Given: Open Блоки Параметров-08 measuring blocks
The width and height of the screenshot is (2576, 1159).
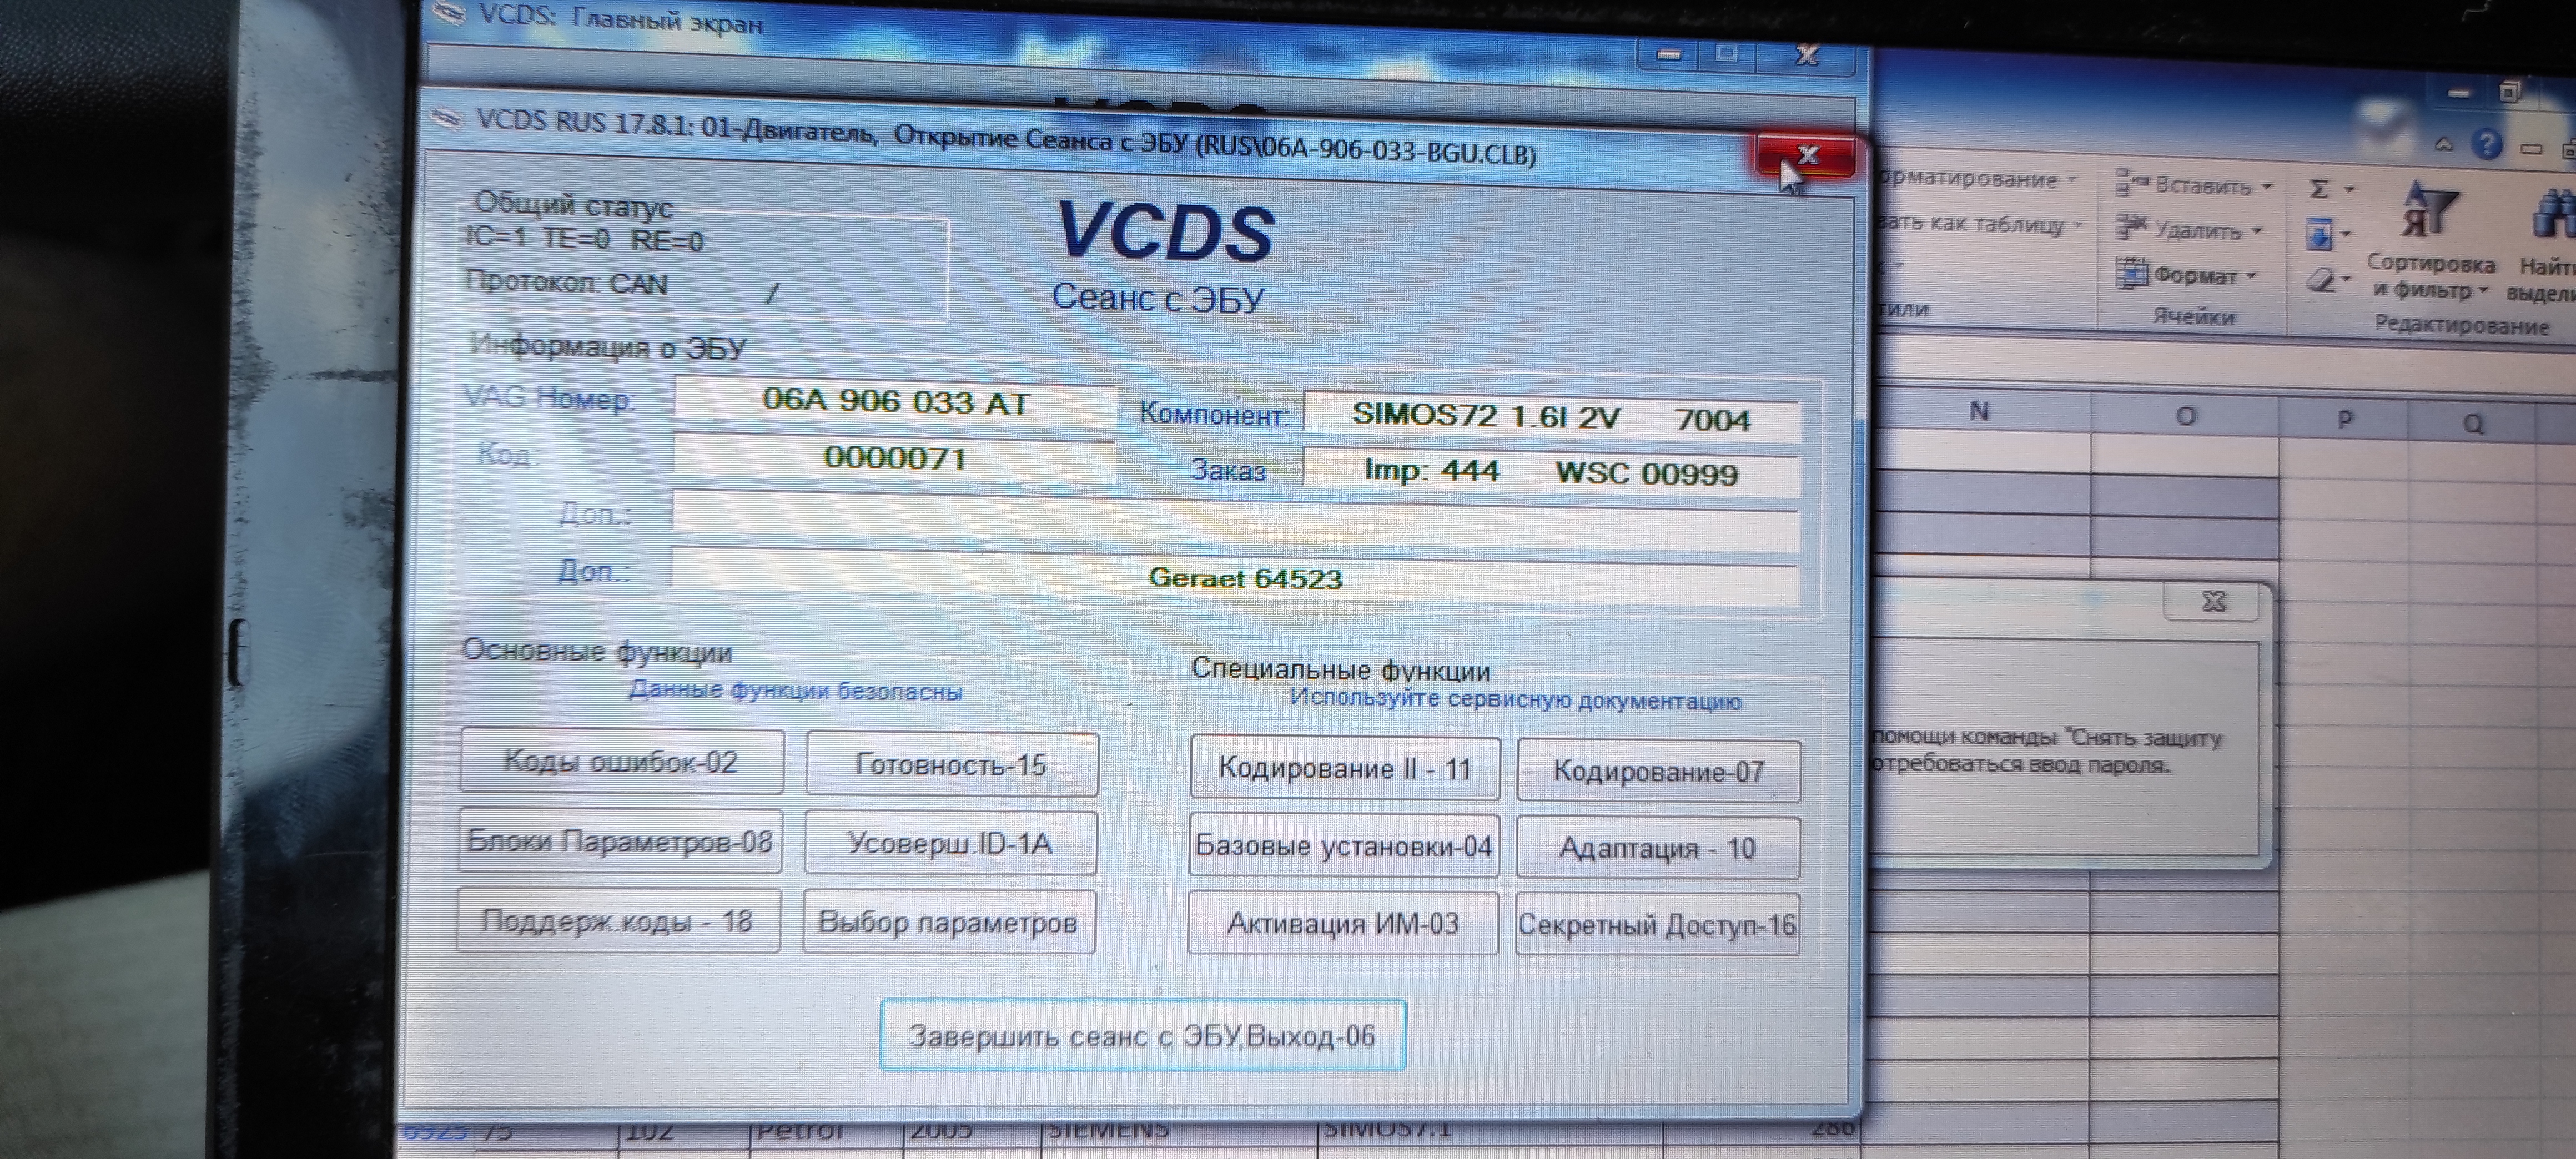Looking at the screenshot, I should coord(620,841).
